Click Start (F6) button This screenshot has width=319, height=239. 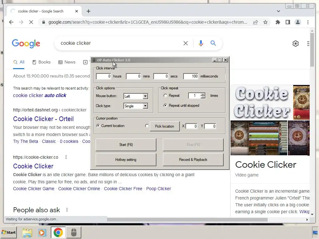[126, 145]
